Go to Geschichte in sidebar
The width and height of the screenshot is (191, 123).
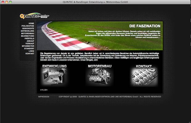click(x=28, y=28)
